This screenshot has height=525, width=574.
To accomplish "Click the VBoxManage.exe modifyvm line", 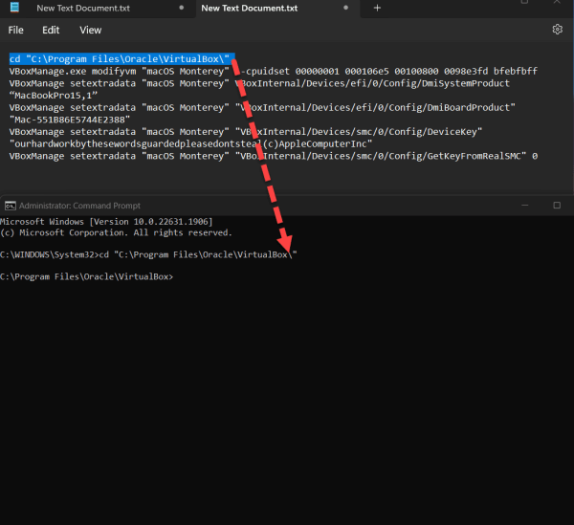I will coord(273,71).
